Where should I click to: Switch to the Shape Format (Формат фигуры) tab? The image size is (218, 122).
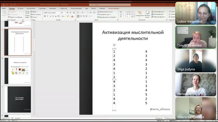coord(114,8)
